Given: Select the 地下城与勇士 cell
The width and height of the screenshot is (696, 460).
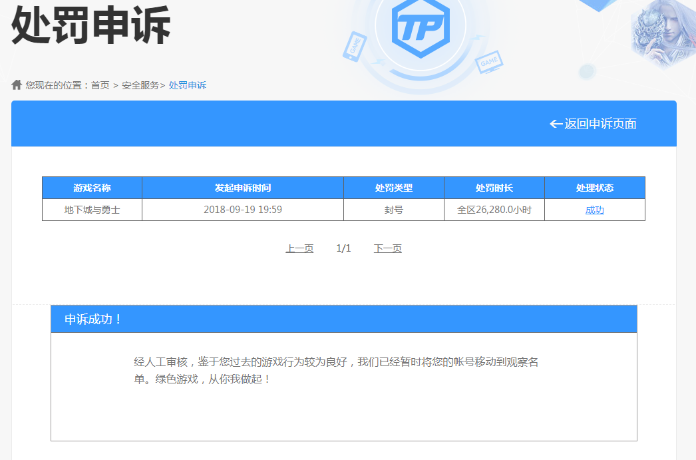Looking at the screenshot, I should click(92, 210).
